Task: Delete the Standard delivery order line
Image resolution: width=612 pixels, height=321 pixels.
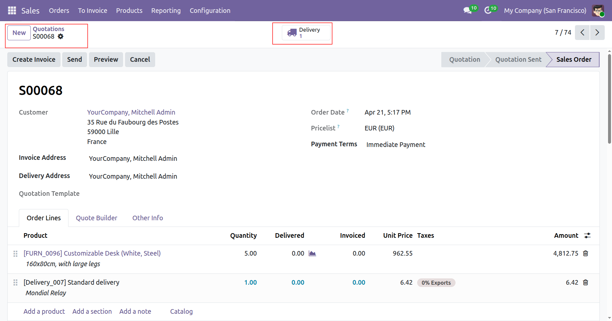Action: (x=586, y=282)
